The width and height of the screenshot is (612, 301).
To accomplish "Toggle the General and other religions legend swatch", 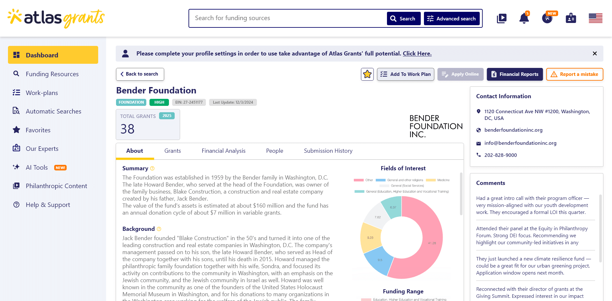I will pos(381,180).
